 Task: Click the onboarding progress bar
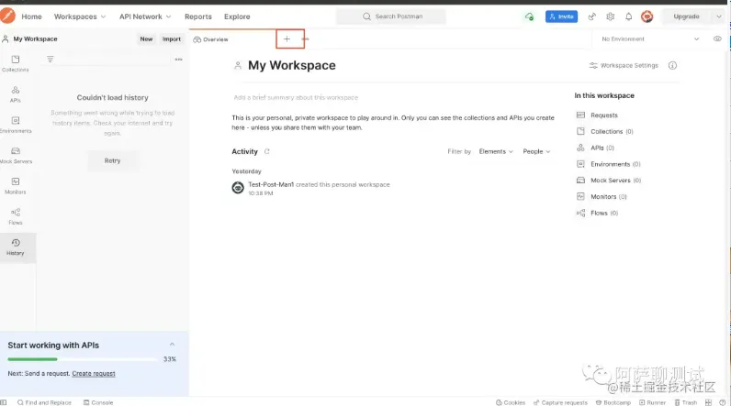(x=83, y=359)
